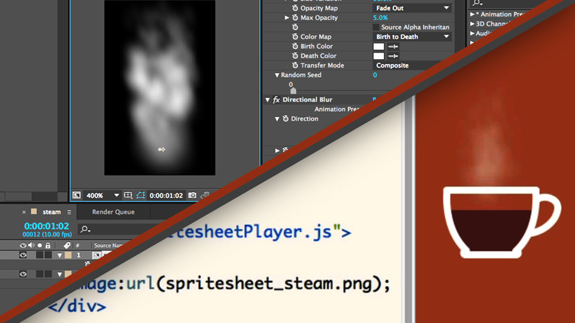Click the layer number column header
This screenshot has height=323, width=575.
tap(77, 245)
